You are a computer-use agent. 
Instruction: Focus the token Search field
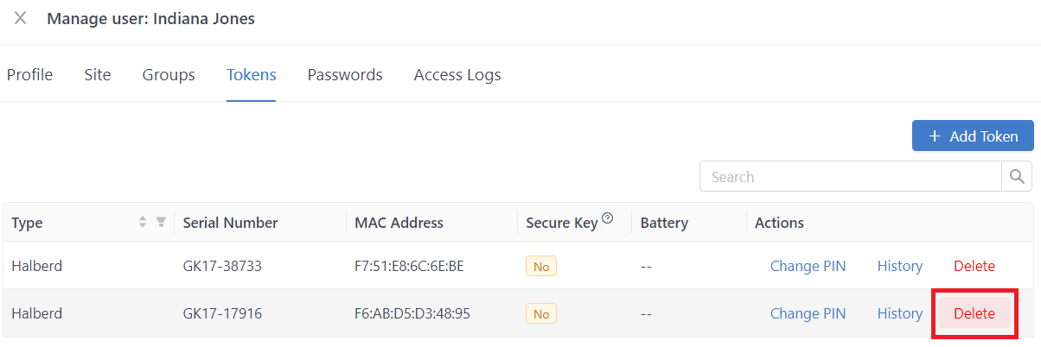pyautogui.click(x=851, y=177)
